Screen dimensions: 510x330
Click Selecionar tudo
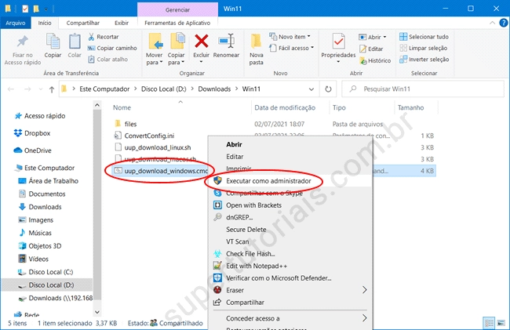click(x=424, y=37)
